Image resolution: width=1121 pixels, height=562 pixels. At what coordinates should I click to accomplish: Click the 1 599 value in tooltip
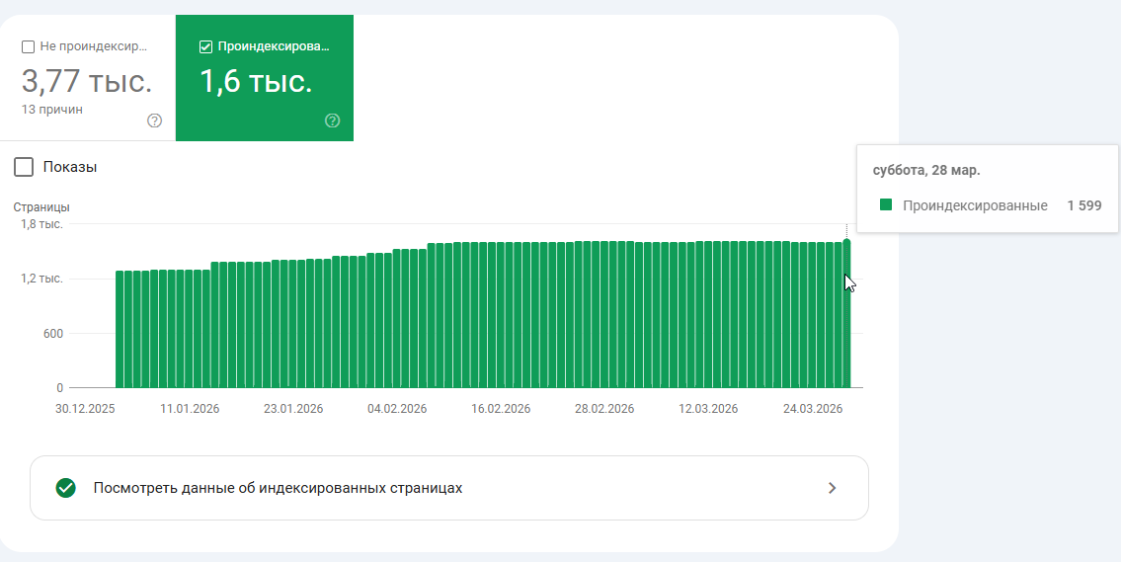pos(1084,205)
